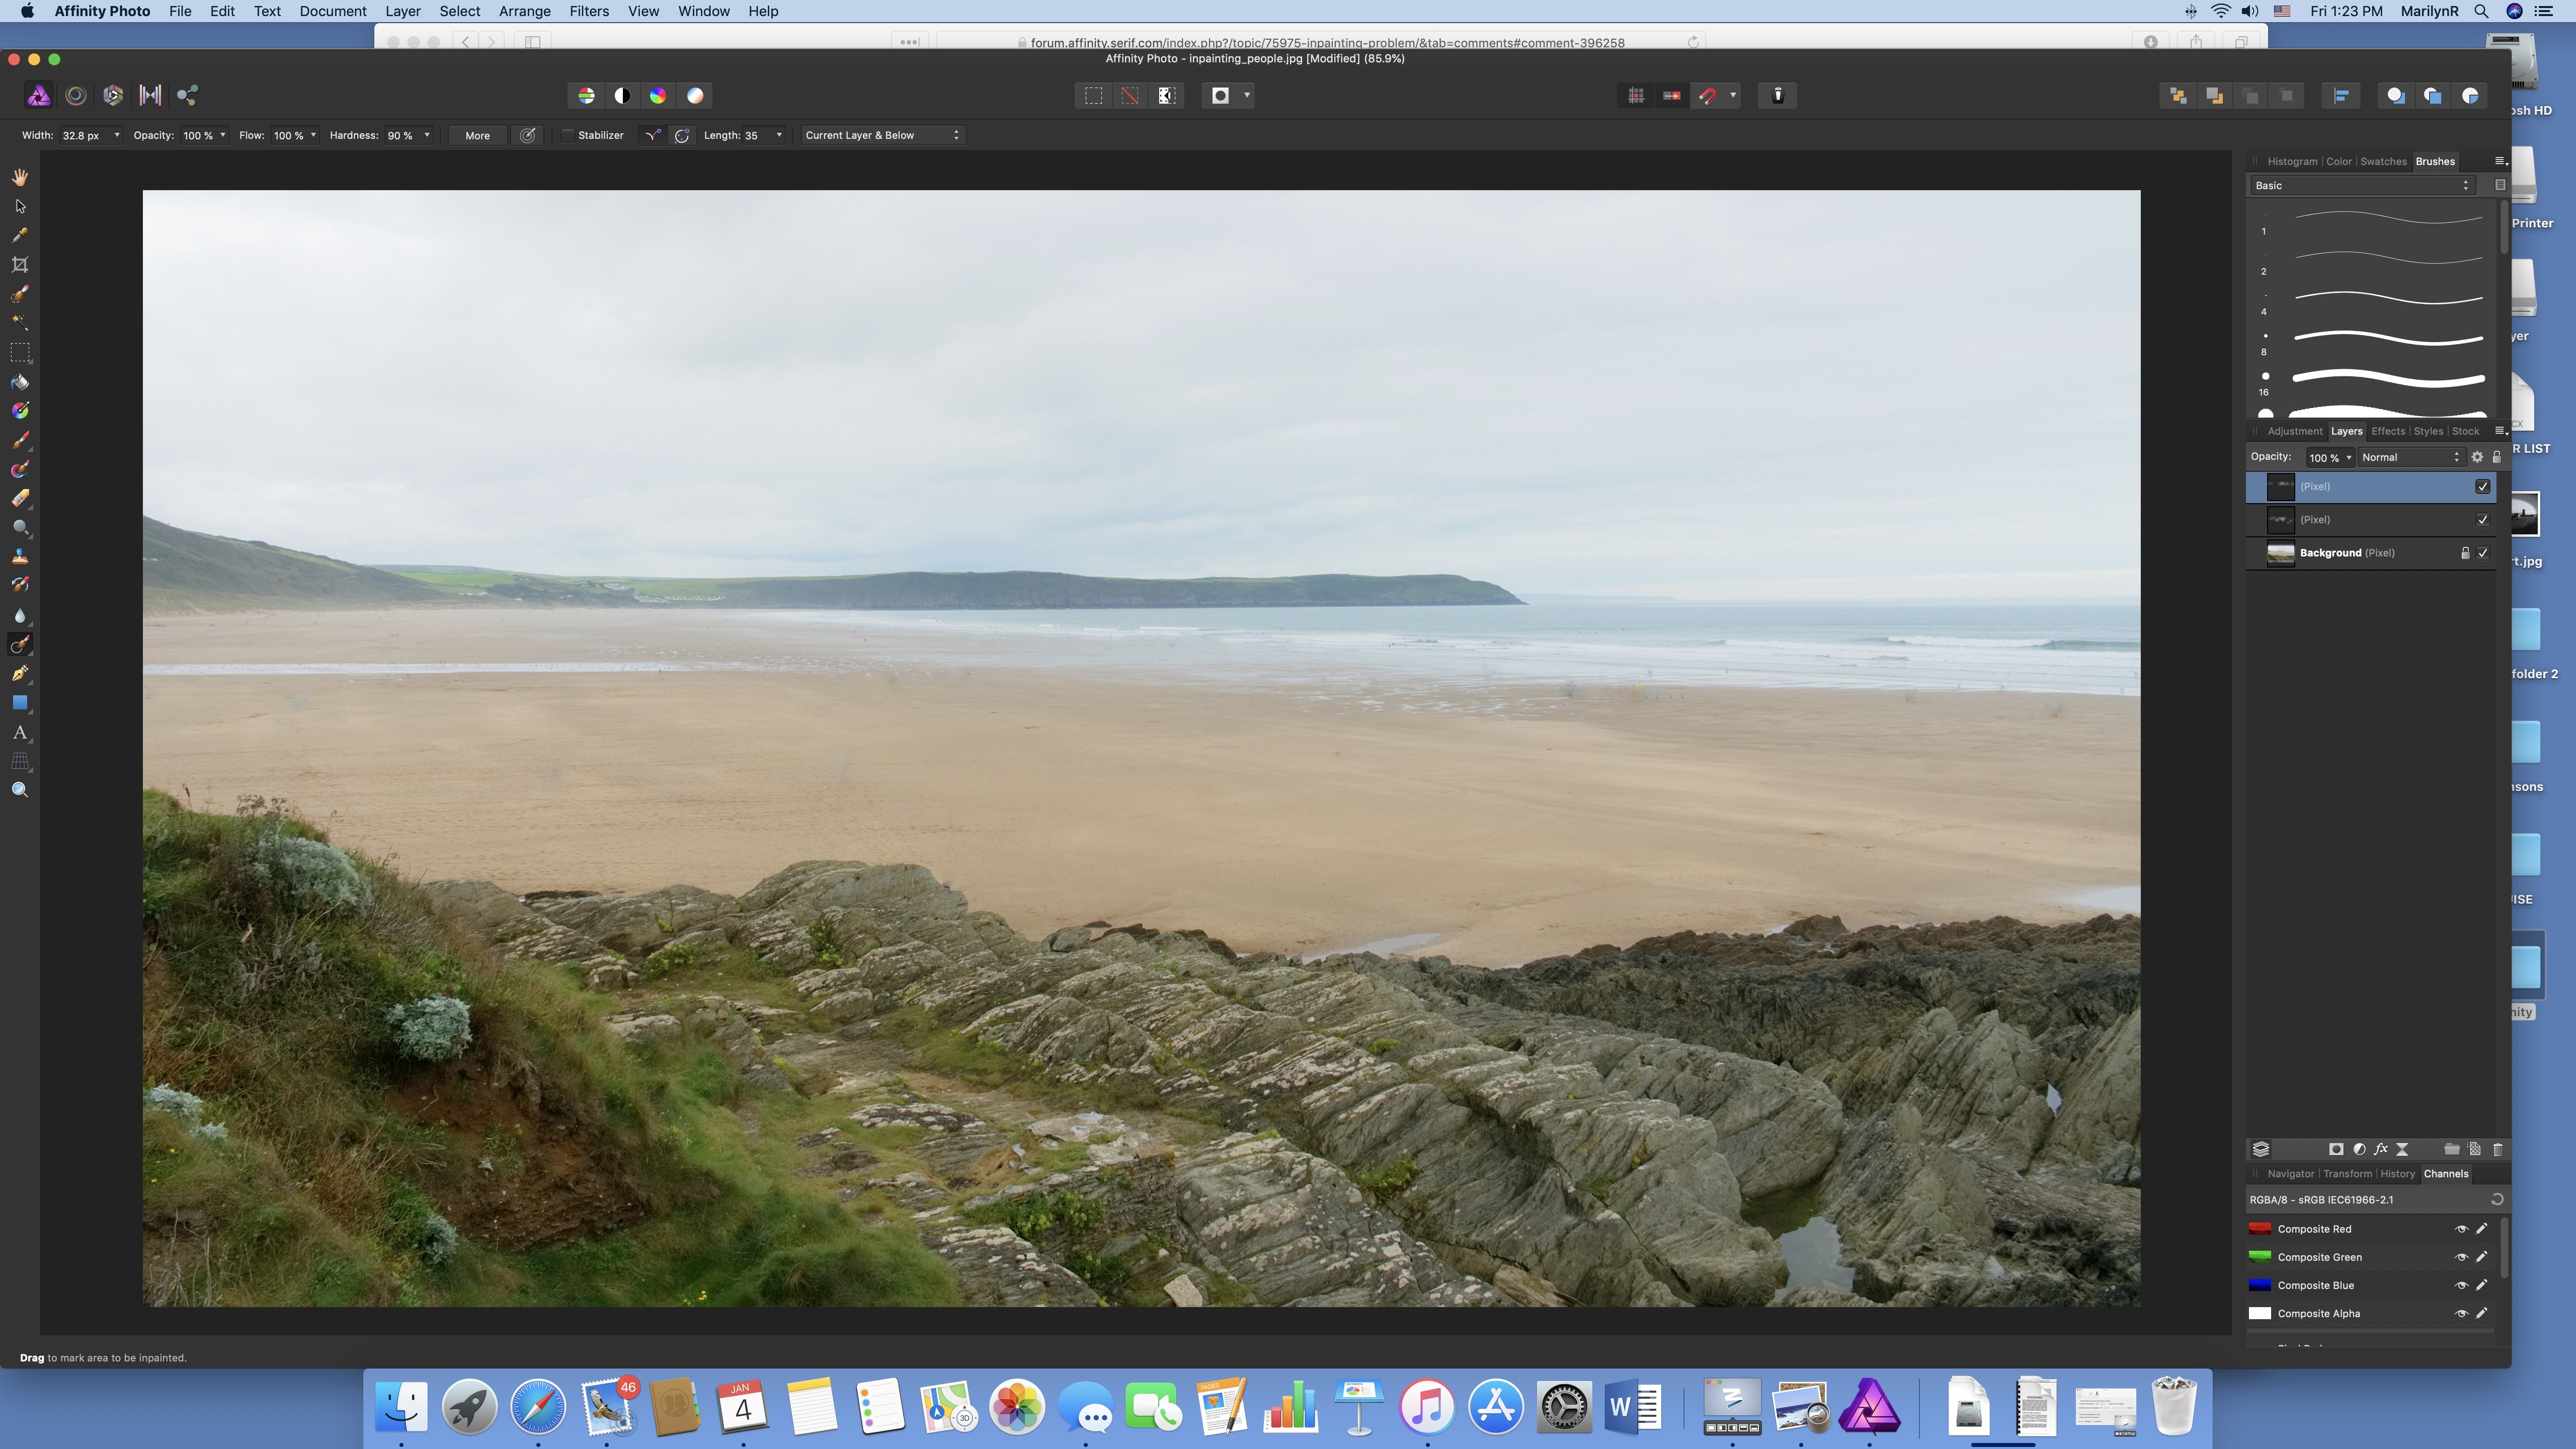The image size is (2576, 1449).
Task: Hide the Composite Red channel eye
Action: click(2461, 1229)
